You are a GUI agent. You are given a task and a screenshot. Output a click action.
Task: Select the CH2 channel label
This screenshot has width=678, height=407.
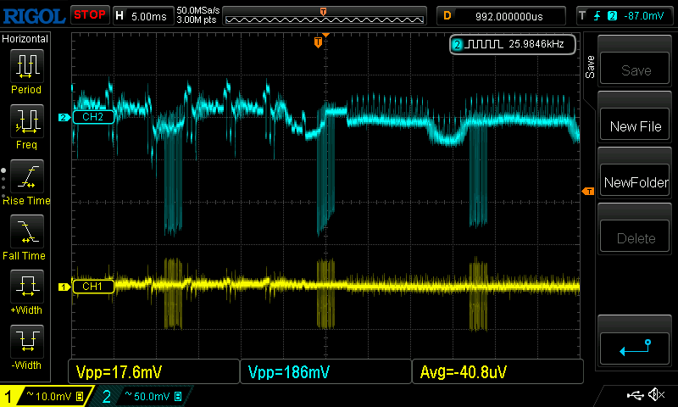pyautogui.click(x=92, y=117)
